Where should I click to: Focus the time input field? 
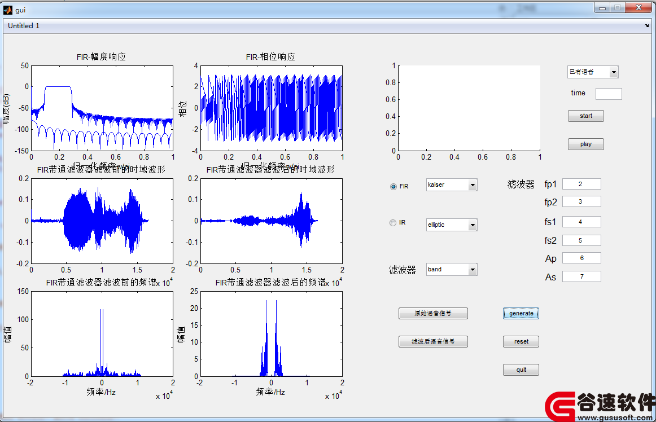pyautogui.click(x=609, y=94)
